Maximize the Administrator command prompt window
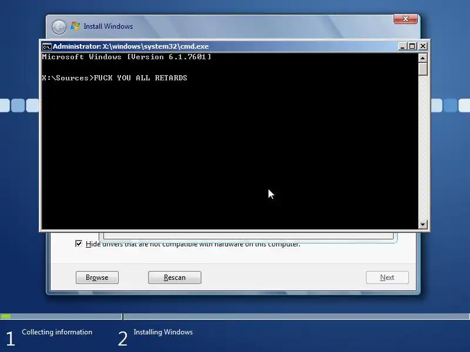 point(412,46)
